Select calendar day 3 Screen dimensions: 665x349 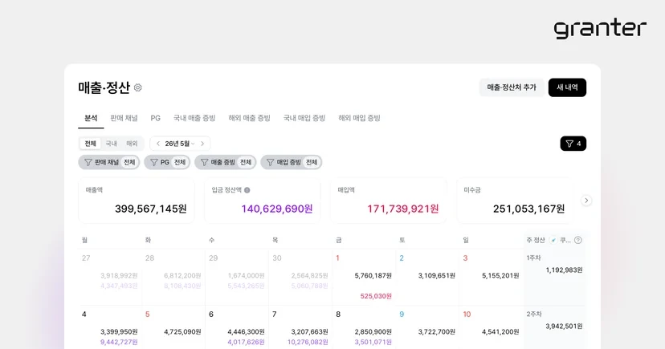pyautogui.click(x=465, y=258)
